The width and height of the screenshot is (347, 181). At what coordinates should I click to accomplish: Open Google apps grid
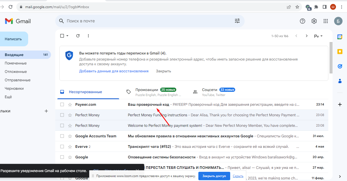326,21
